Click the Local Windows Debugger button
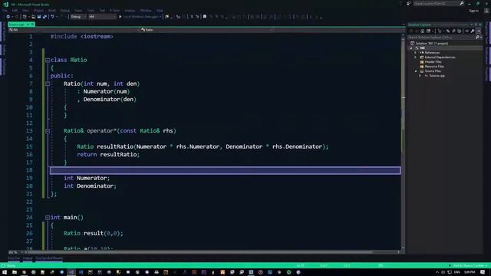 140,17
